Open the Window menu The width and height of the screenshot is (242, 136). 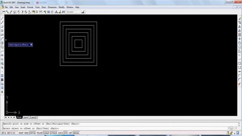coord(70,7)
